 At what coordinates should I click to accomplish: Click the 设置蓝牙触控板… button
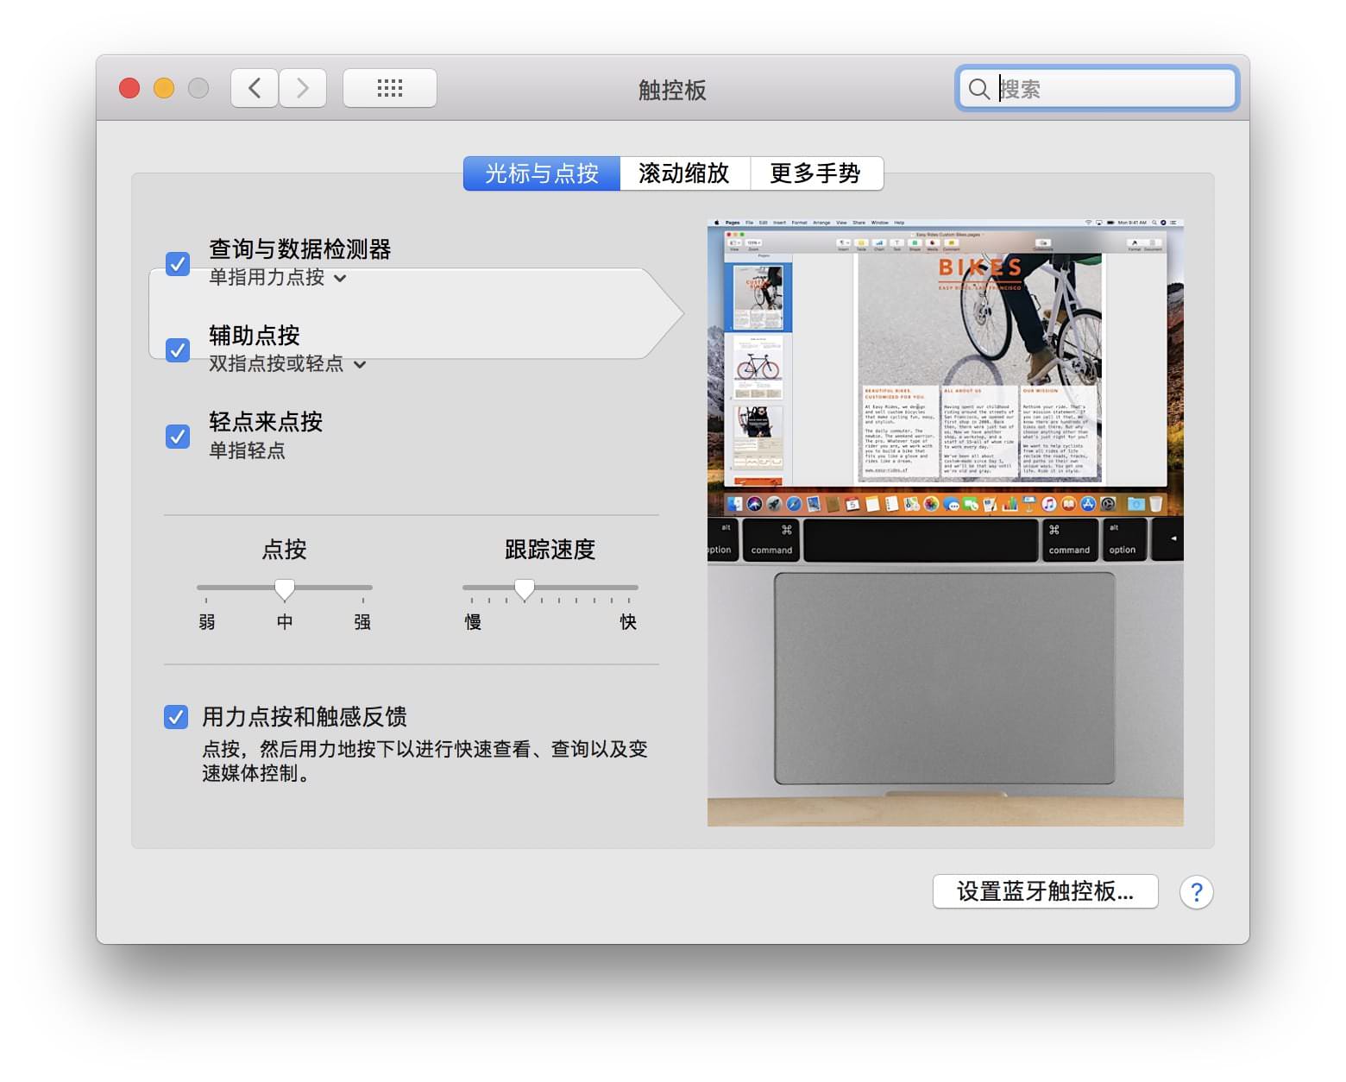tap(1045, 892)
